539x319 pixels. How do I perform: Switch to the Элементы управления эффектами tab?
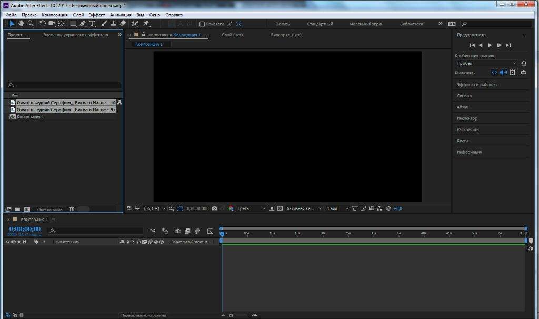[x=76, y=35]
